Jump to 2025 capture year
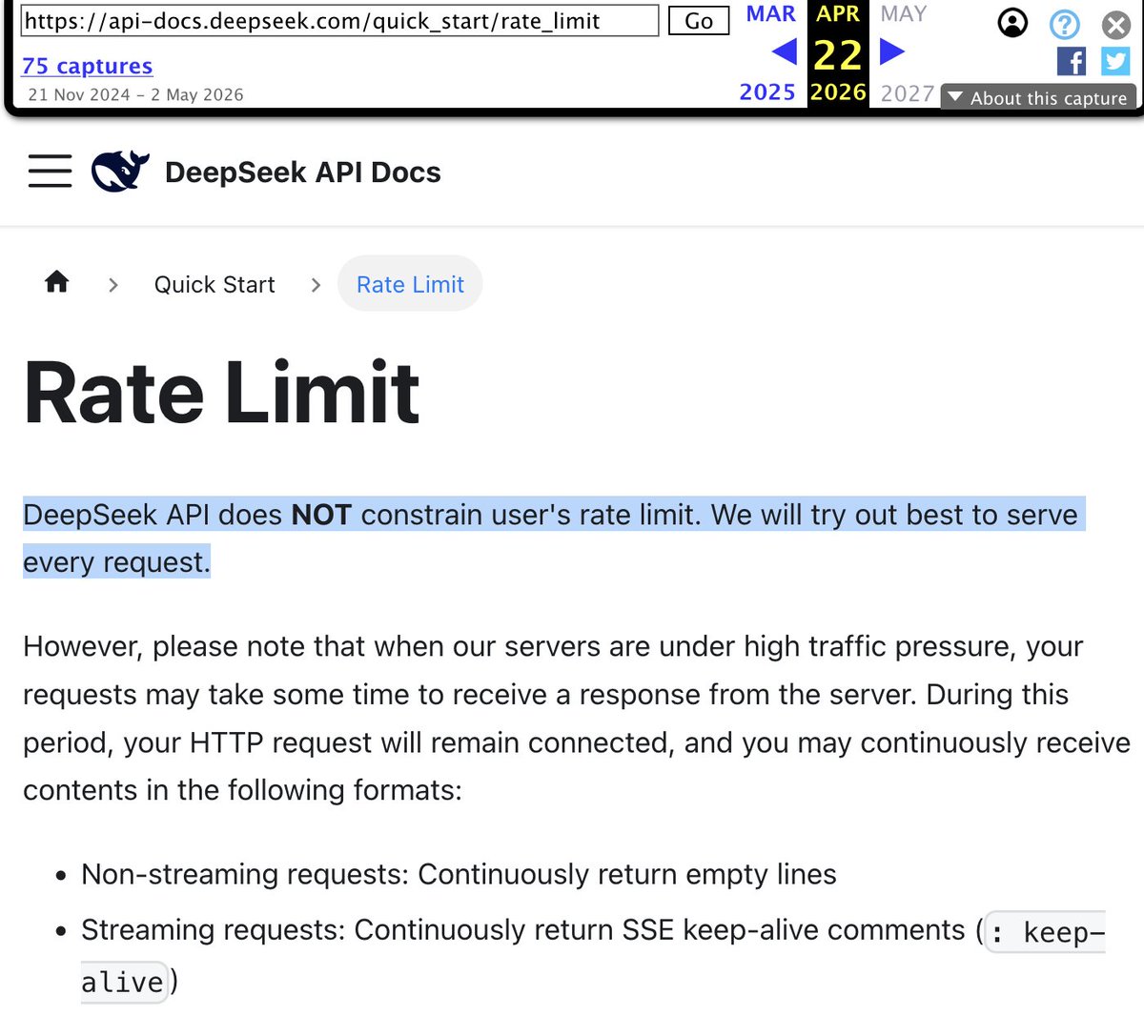The height and width of the screenshot is (1036, 1144). 767,92
